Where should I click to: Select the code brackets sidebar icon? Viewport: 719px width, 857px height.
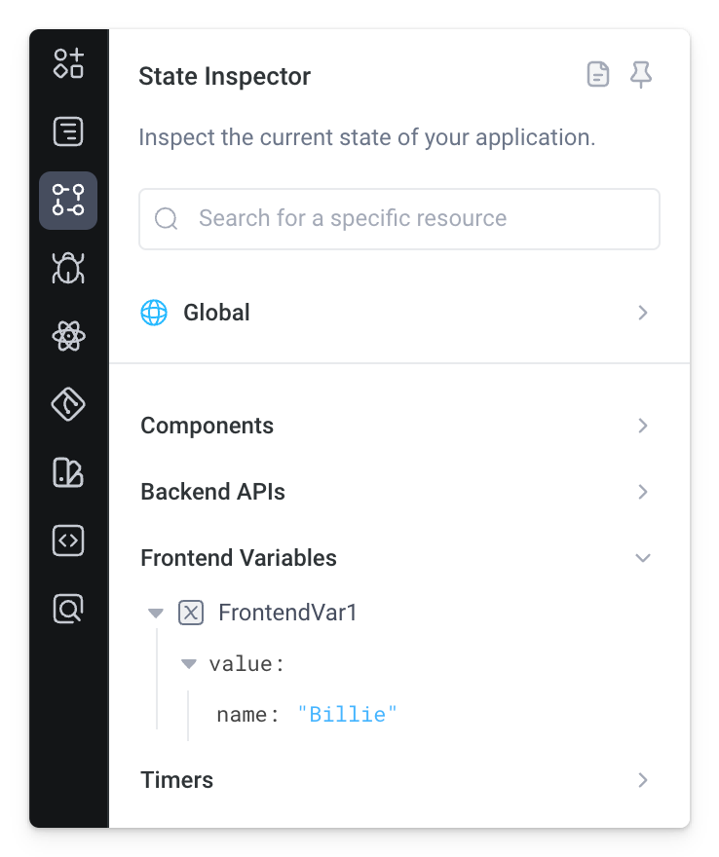pyautogui.click(x=67, y=540)
